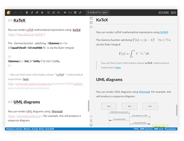Insert a link using the chain icon
184x141 pixels.
(x=80, y=12)
